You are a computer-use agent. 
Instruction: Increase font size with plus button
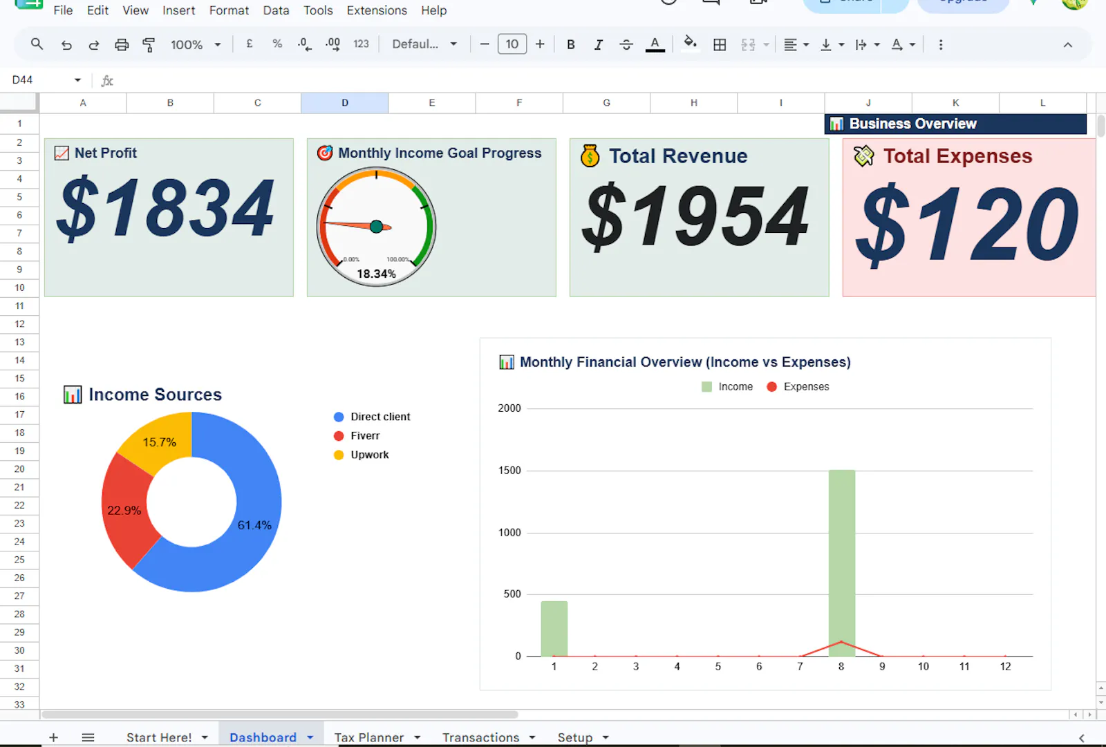(x=540, y=44)
